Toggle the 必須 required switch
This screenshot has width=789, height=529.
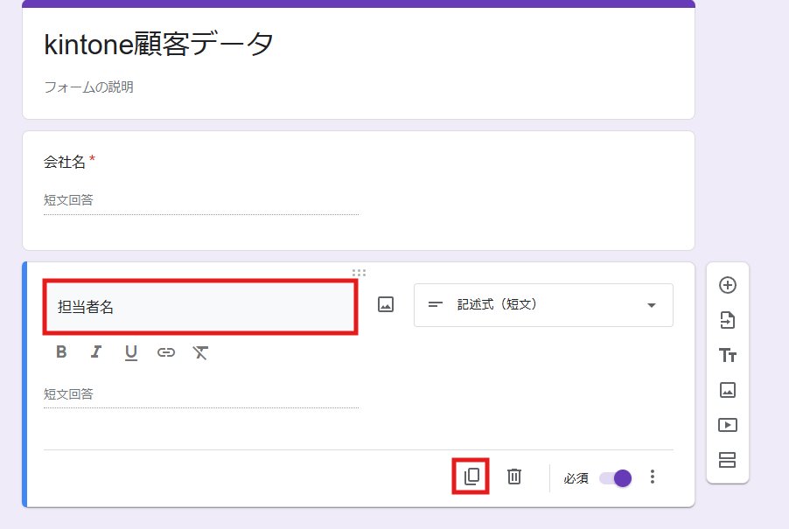(x=616, y=477)
